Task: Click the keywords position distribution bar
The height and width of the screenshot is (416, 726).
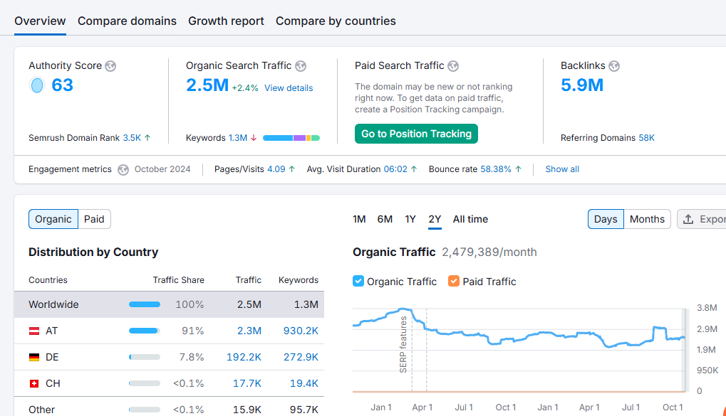Action: point(291,138)
